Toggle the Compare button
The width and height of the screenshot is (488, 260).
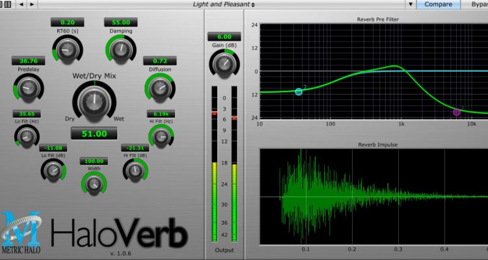tap(439, 5)
